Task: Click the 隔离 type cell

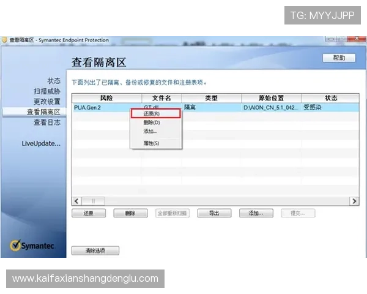Action: [190, 108]
